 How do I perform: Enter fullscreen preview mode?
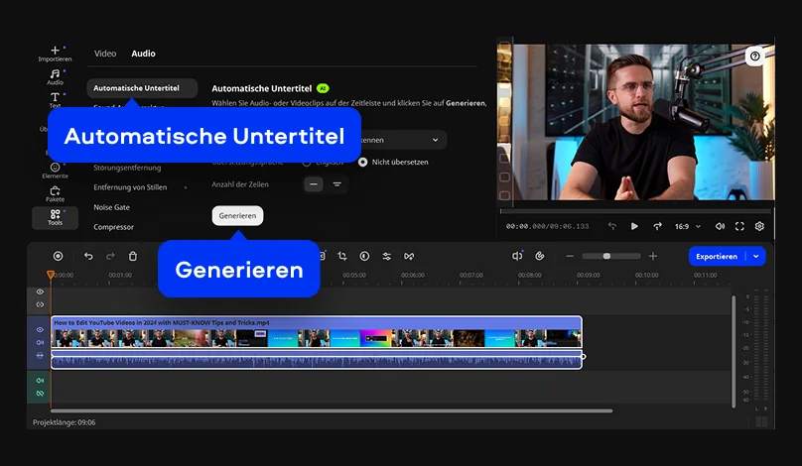click(739, 226)
